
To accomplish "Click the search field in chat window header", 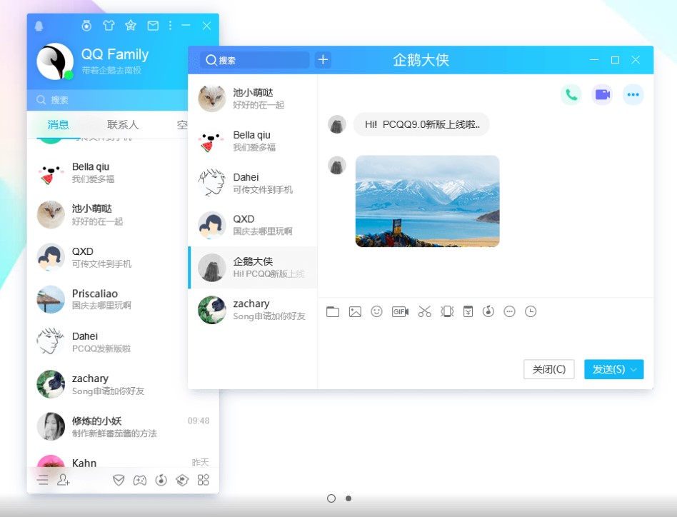I will 255,60.
